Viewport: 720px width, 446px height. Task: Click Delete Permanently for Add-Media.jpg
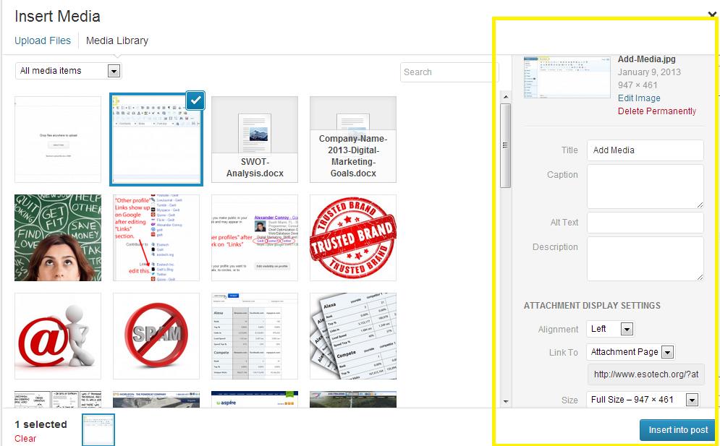656,111
